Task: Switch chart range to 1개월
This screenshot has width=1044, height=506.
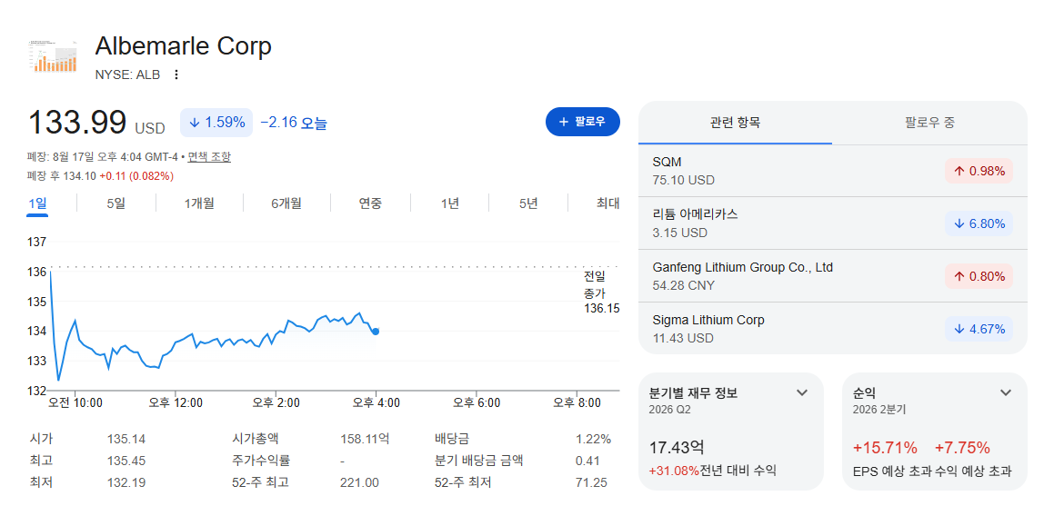Action: click(x=199, y=203)
